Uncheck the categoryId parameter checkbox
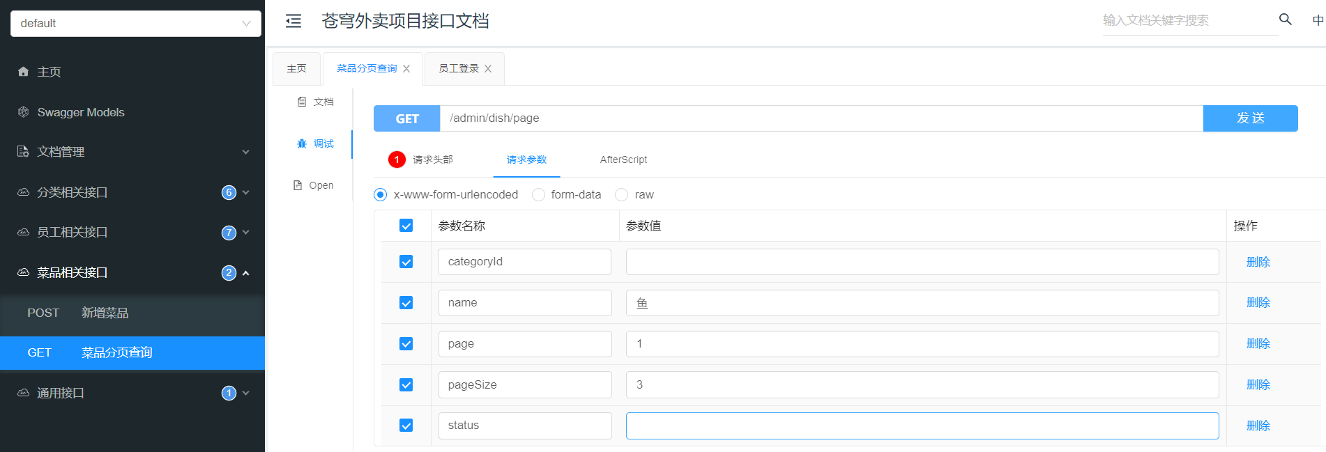Viewport: 1326px width, 452px height. tap(406, 262)
